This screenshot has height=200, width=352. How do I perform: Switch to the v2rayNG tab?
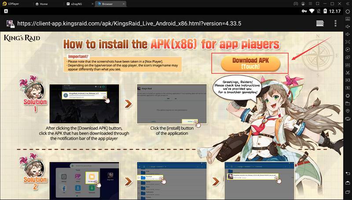pyautogui.click(x=77, y=4)
